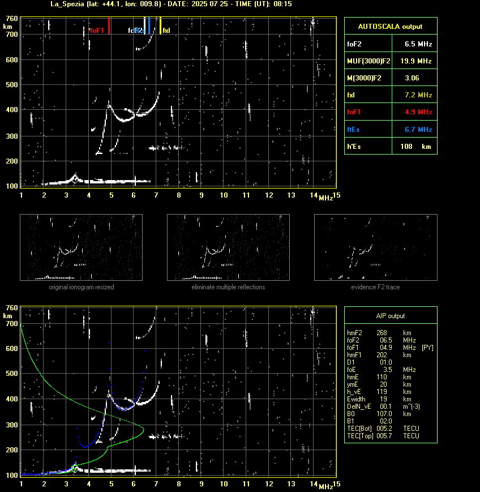Screen dimensions: 480x492
Task: Click the 760 km axis label of upper ionogram
Action: tap(12, 19)
